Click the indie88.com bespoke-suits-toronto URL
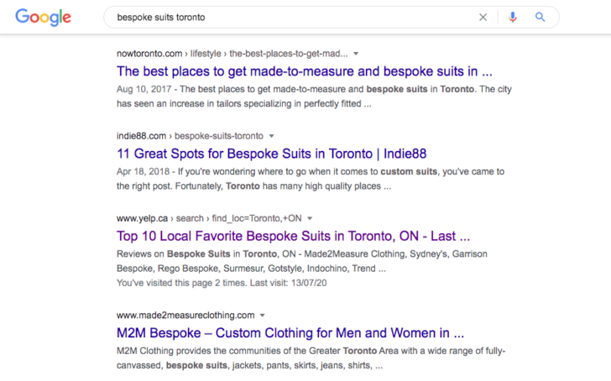The image size is (611, 381). 190,136
